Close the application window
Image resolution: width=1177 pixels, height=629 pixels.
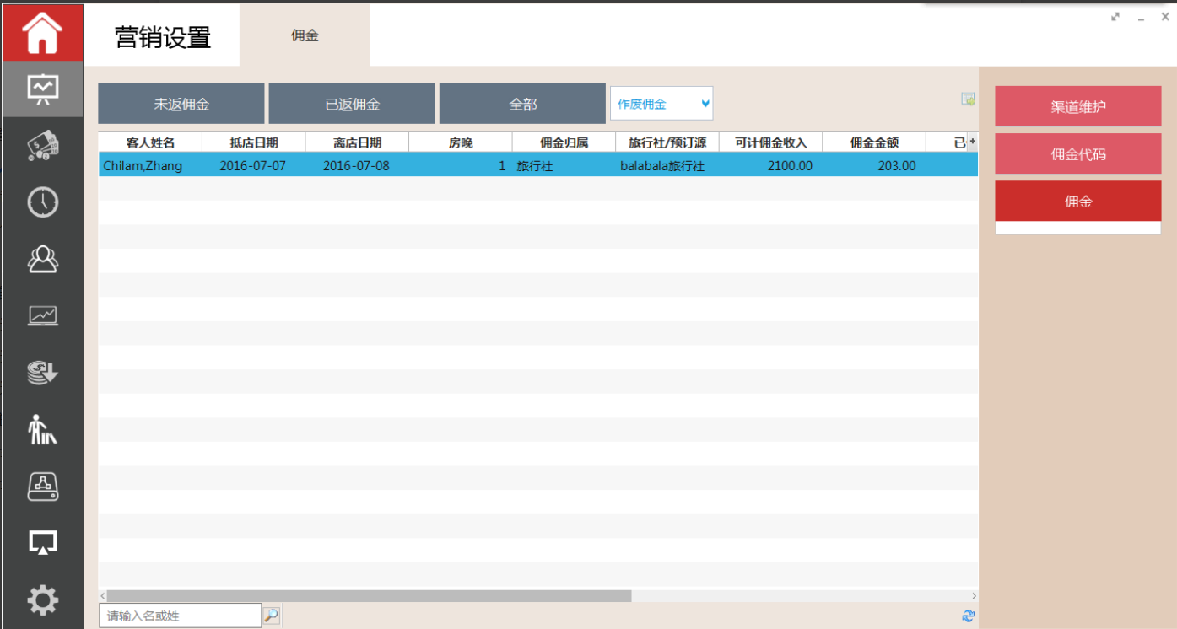tap(1165, 16)
